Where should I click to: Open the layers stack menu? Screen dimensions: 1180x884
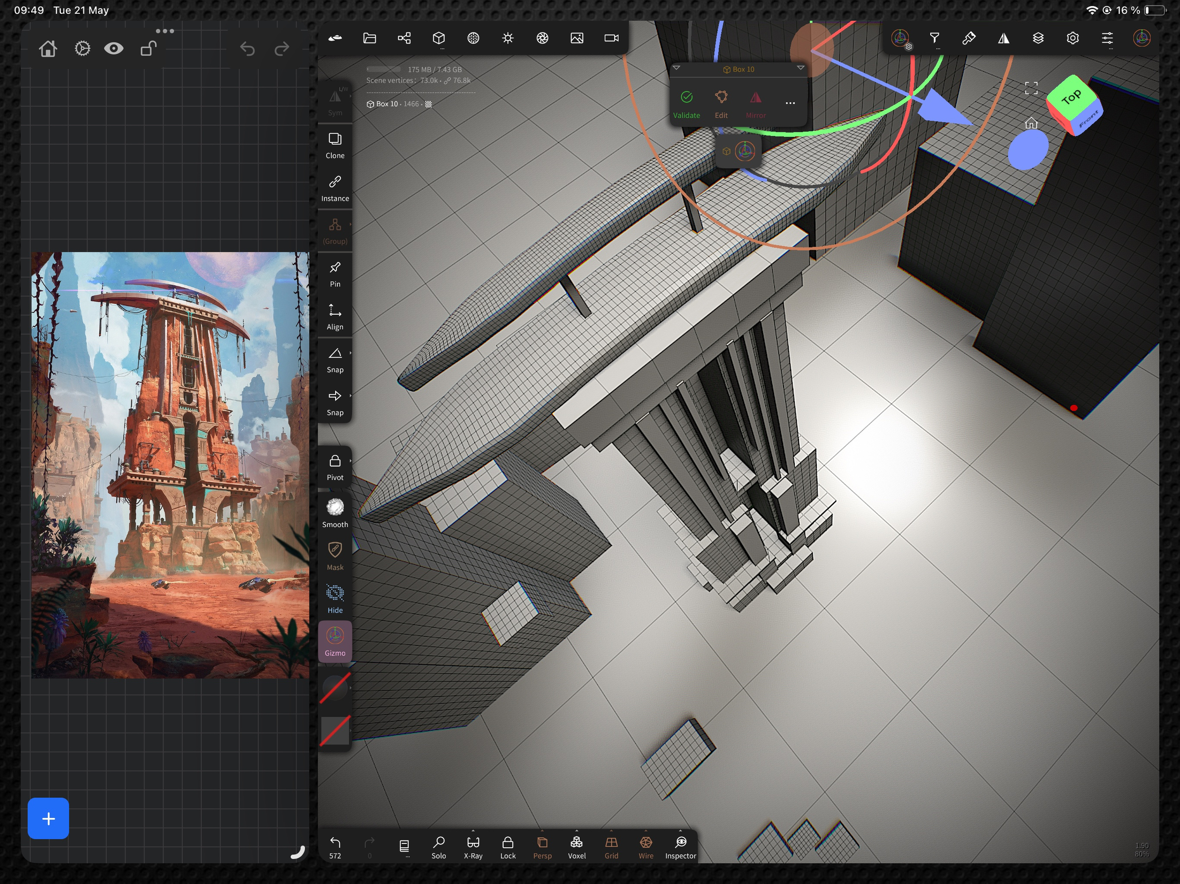(x=1038, y=38)
